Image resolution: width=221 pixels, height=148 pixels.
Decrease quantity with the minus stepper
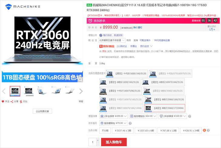click(x=98, y=144)
